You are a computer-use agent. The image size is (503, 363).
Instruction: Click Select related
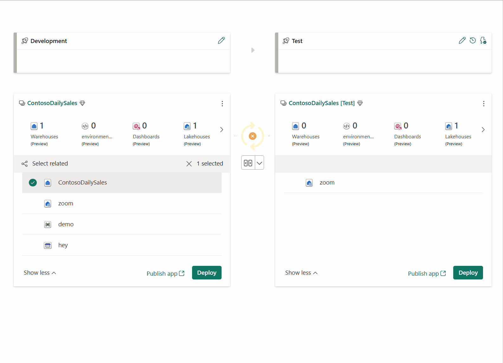tap(50, 164)
